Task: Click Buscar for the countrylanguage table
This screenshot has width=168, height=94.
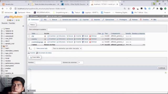Action: point(70,42)
